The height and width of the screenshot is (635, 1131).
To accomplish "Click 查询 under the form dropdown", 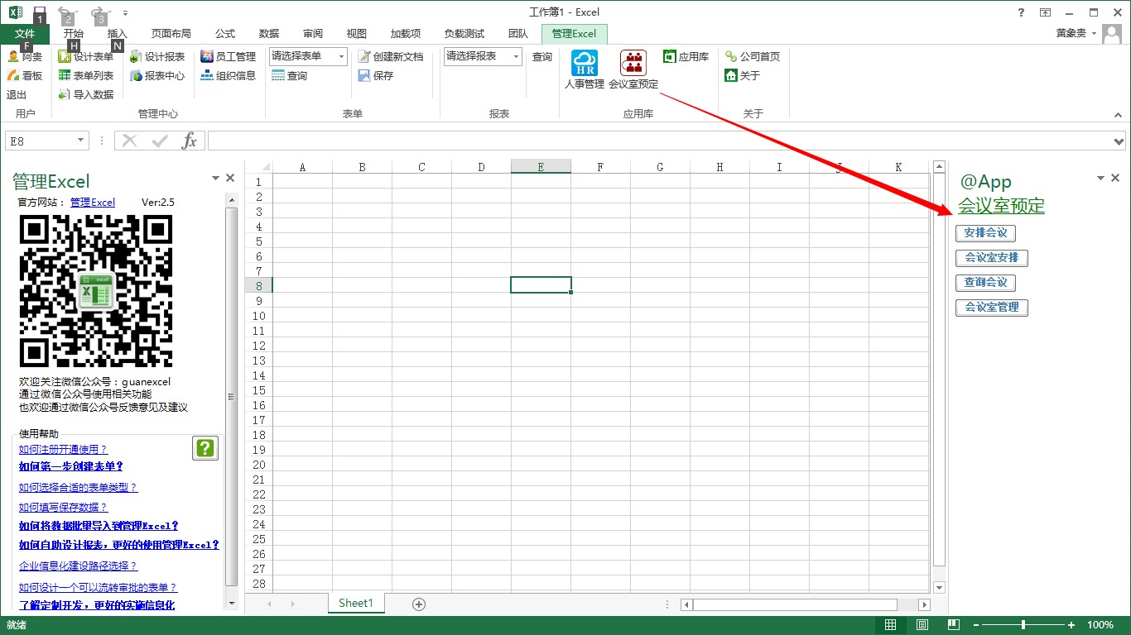I will tap(290, 75).
